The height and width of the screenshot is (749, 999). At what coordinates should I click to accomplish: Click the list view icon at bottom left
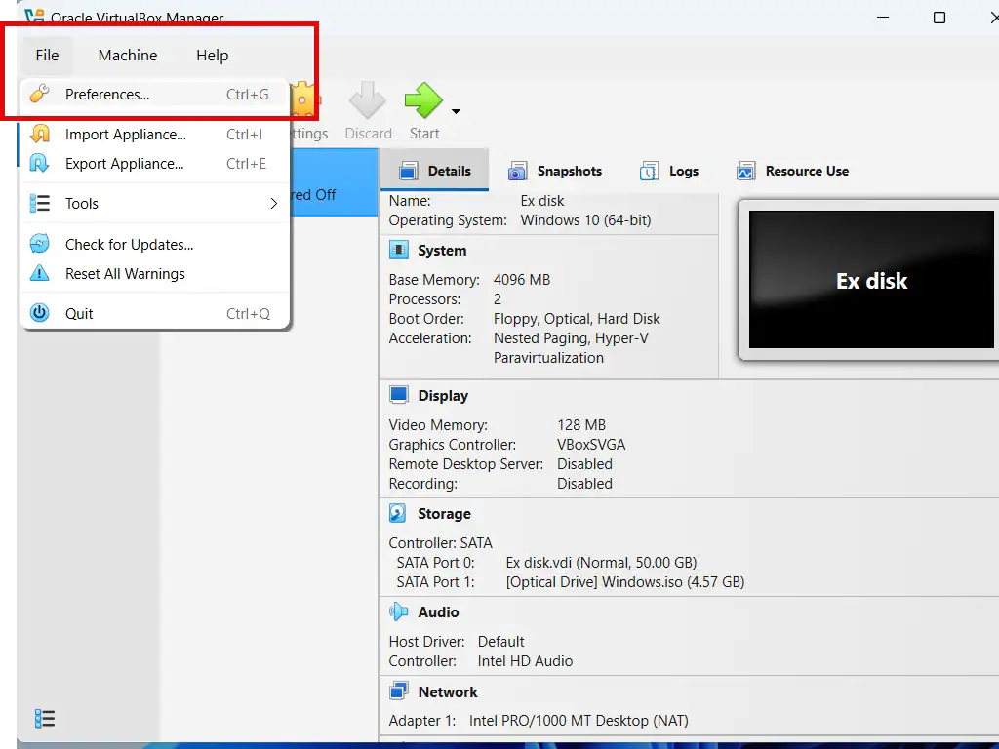point(44,719)
